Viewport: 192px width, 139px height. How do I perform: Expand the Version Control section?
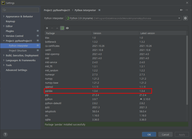(4, 36)
